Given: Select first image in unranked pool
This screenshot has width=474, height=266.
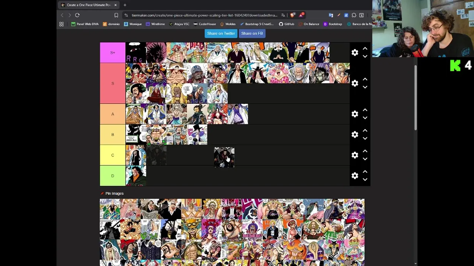Looking at the screenshot, I should tap(110, 209).
